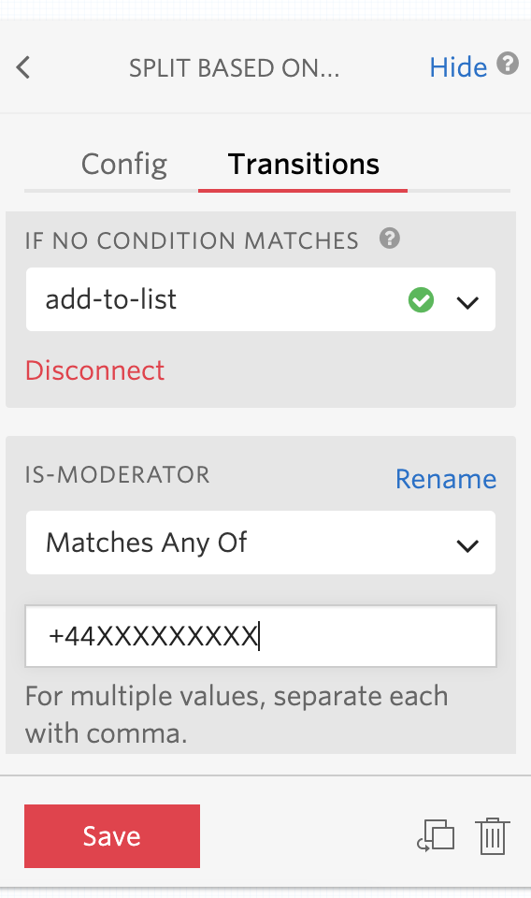Delete the widget using the trash icon
Viewport: 531px width, 898px height.
(492, 836)
